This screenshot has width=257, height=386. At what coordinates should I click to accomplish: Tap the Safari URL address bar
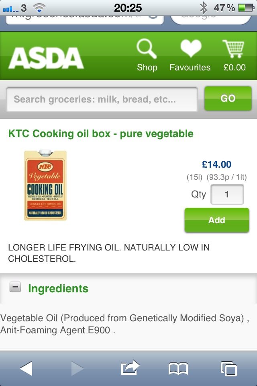click(x=85, y=20)
